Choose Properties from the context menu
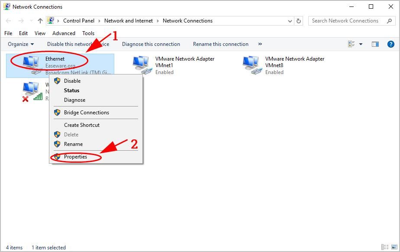The width and height of the screenshot is (400, 252). pos(75,157)
